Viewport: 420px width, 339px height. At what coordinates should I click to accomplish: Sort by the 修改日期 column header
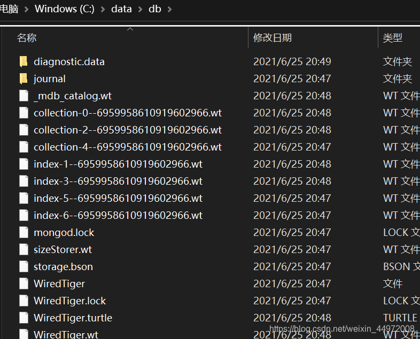(x=273, y=38)
